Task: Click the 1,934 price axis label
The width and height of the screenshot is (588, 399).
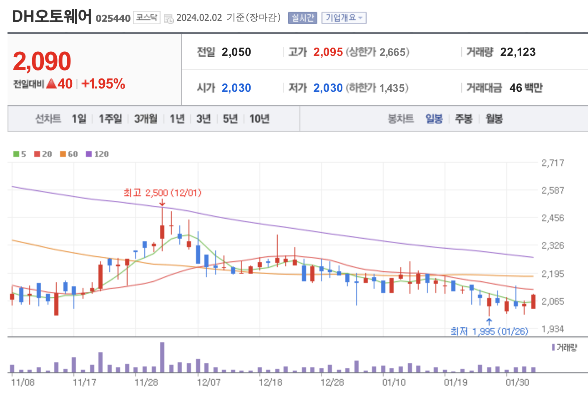Action: pyautogui.click(x=553, y=329)
